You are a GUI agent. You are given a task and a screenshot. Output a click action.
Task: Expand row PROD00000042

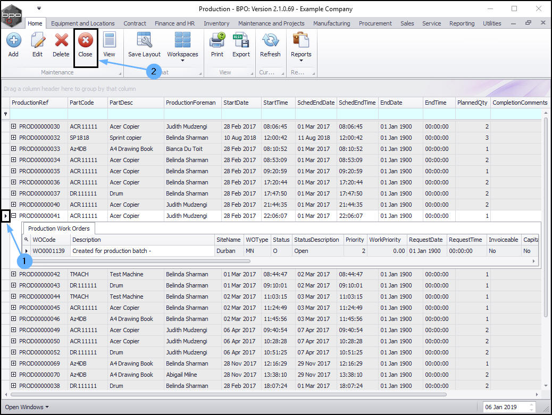pos(14,274)
